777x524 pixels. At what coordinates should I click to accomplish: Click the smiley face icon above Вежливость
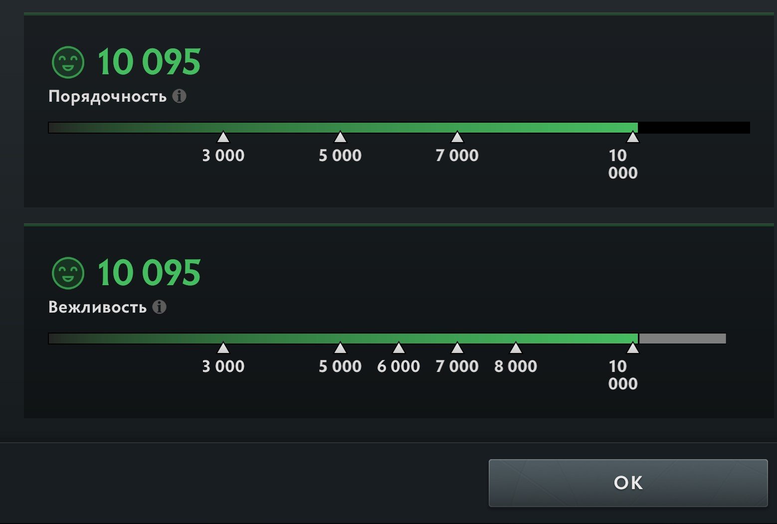click(x=68, y=273)
